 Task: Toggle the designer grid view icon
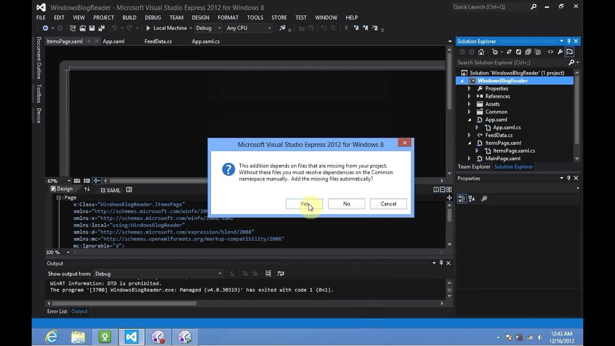[x=77, y=181]
